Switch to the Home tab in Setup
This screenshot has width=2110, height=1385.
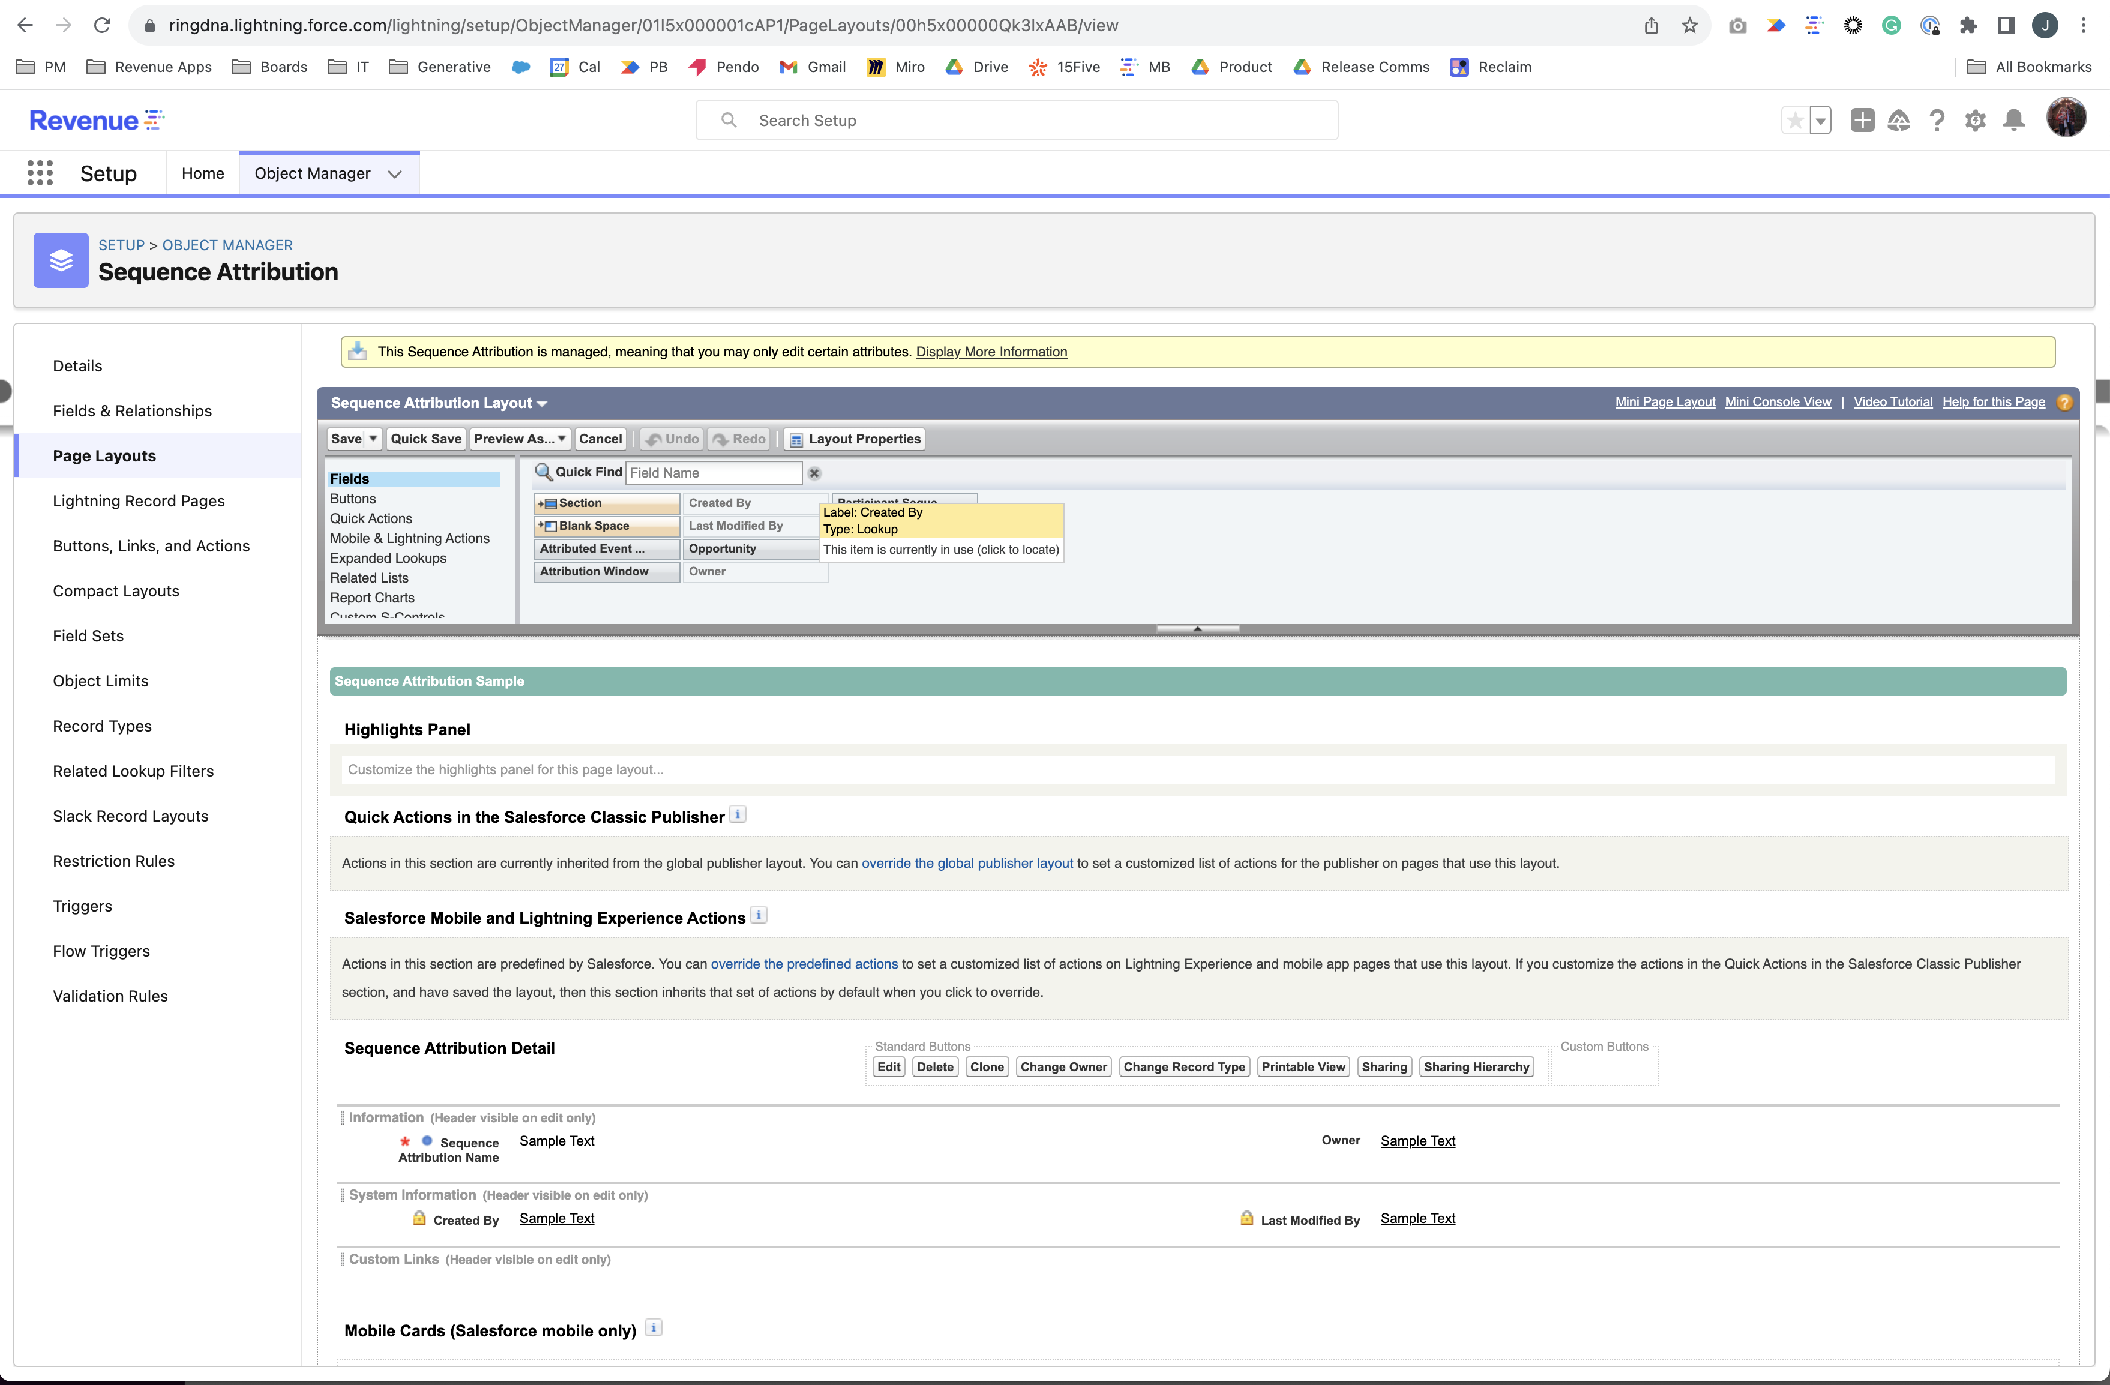pyautogui.click(x=202, y=173)
